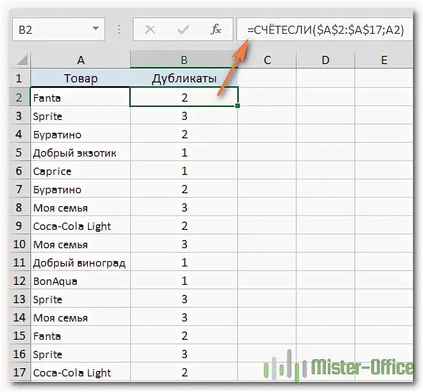Viewport: 423px width, 392px height.
Task: Select column D header
Action: pyautogui.click(x=325, y=60)
